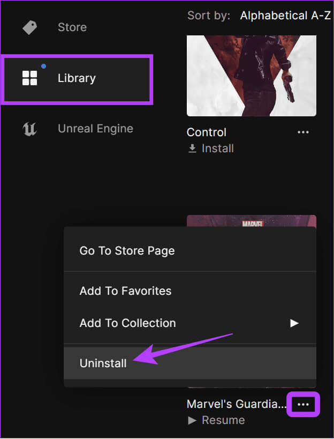The width and height of the screenshot is (334, 439).
Task: Choose Go To Store Page
Action: point(127,250)
